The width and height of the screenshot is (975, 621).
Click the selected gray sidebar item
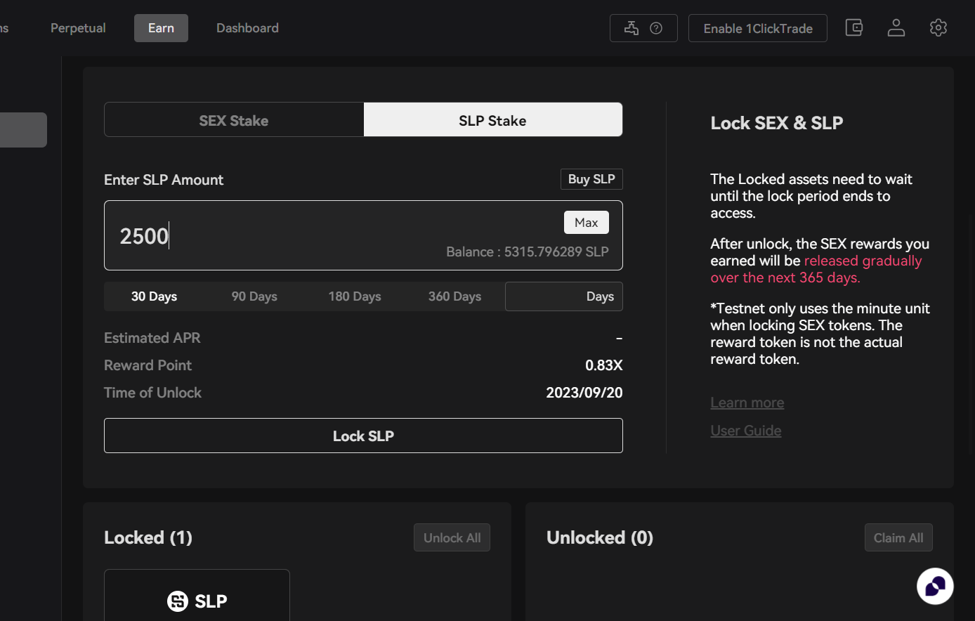coord(23,130)
